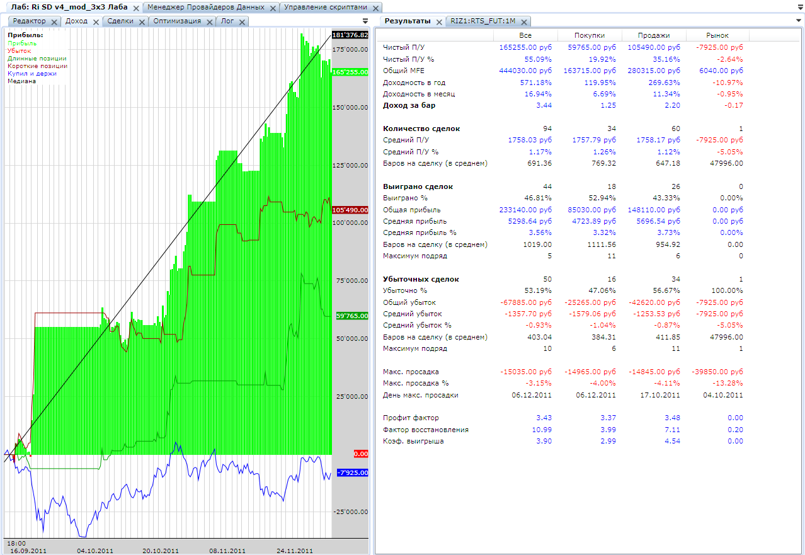Open the top-right main window tab dropdown
The width and height of the screenshot is (805, 555).
pos(799,8)
